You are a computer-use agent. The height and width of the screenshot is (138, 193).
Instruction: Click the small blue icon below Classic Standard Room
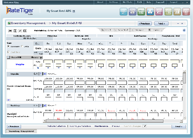[8, 100]
